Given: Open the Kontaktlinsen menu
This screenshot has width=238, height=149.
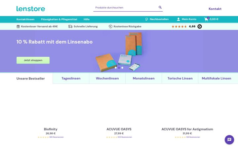Looking at the screenshot, I should [25, 19].
